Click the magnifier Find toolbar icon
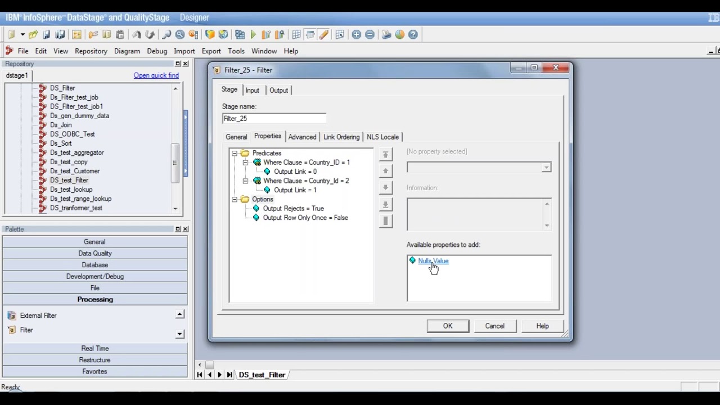 tap(166, 35)
